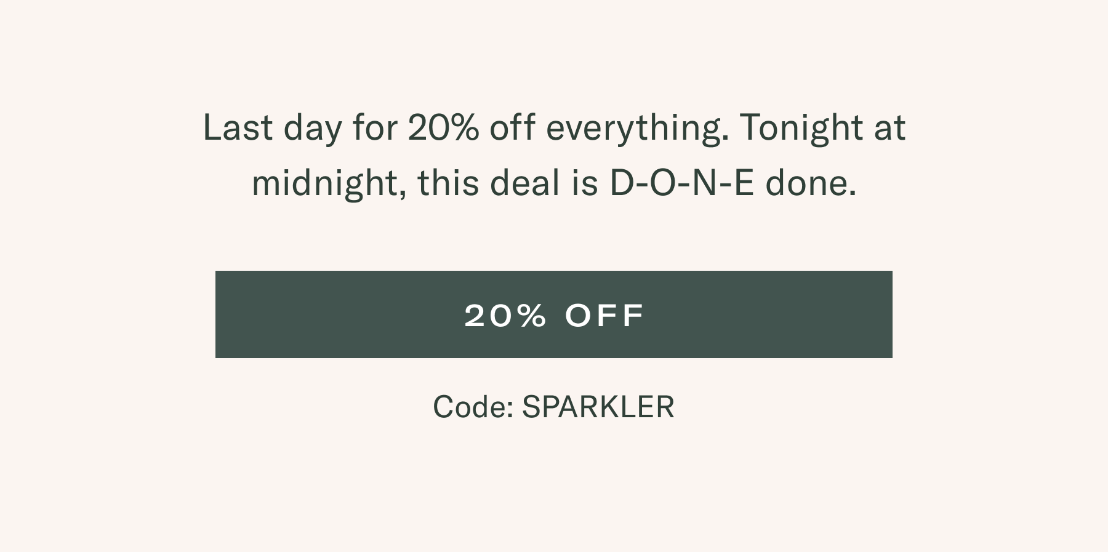Click '20%' in the headline sentence
This screenshot has width=1108, height=552.
(x=443, y=128)
